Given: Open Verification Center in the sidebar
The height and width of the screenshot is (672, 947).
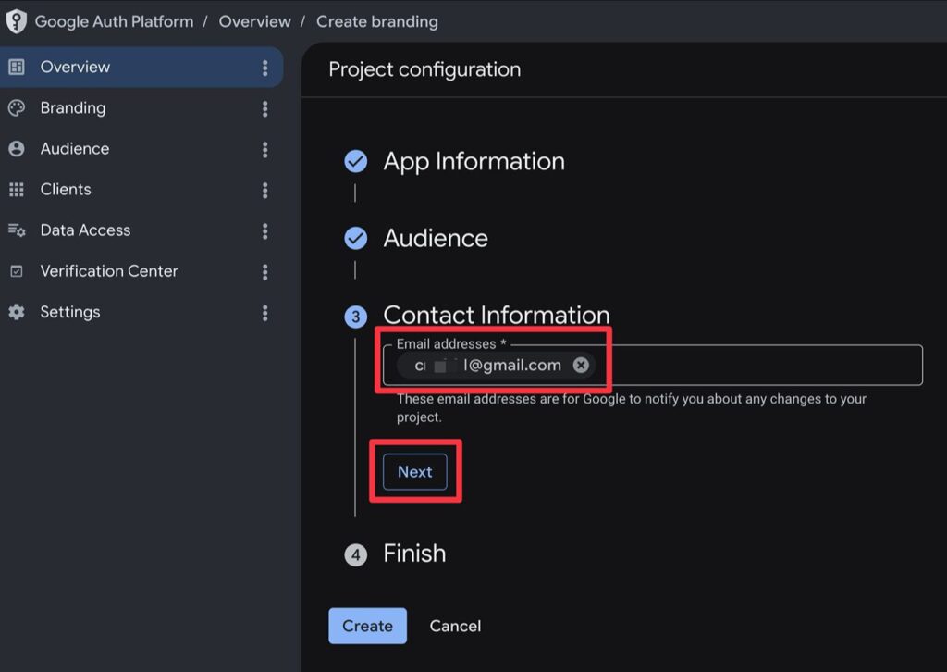Looking at the screenshot, I should pos(141,271).
